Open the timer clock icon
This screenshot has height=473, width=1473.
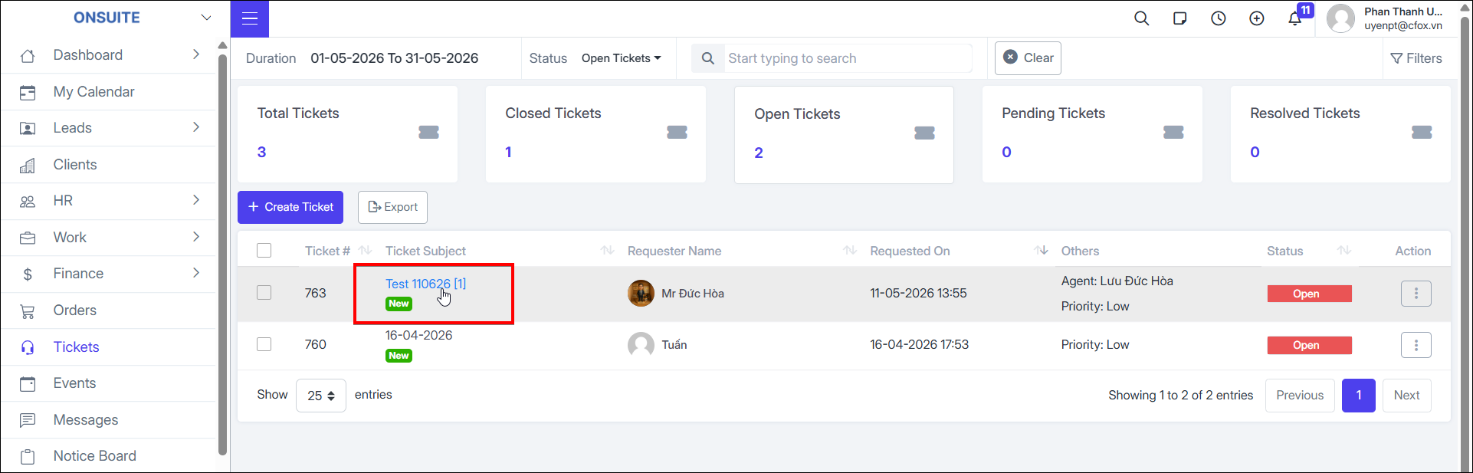pyautogui.click(x=1218, y=18)
